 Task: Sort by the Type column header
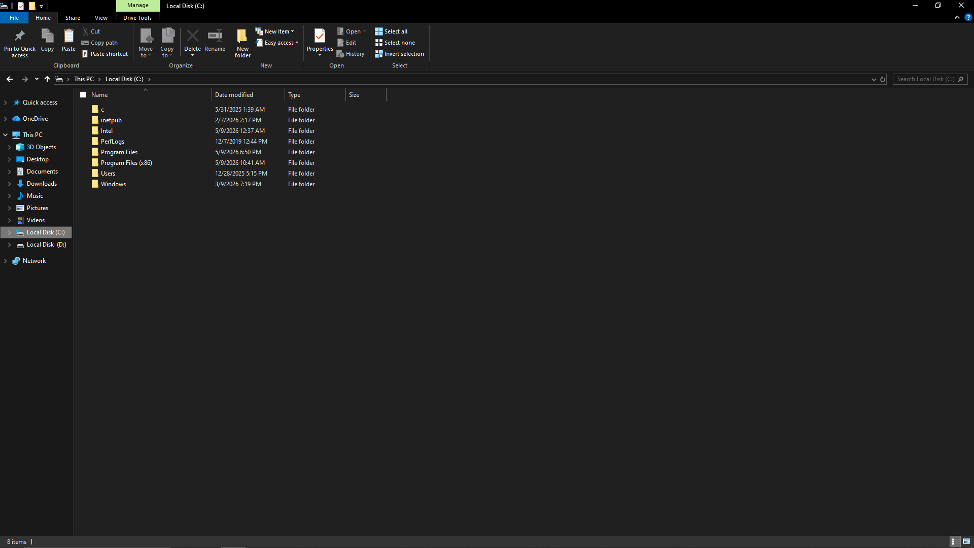point(315,95)
